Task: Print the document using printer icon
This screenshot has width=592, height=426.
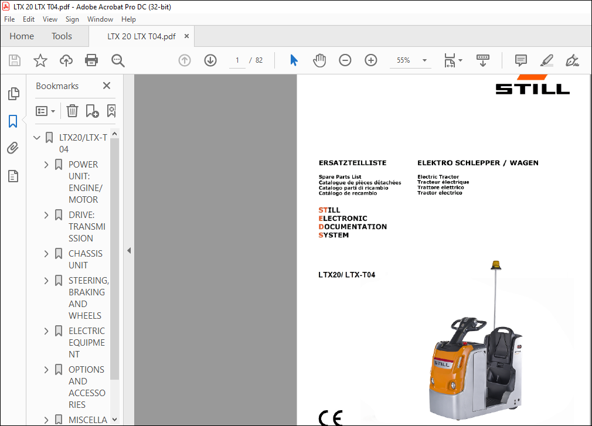Action: 91,60
